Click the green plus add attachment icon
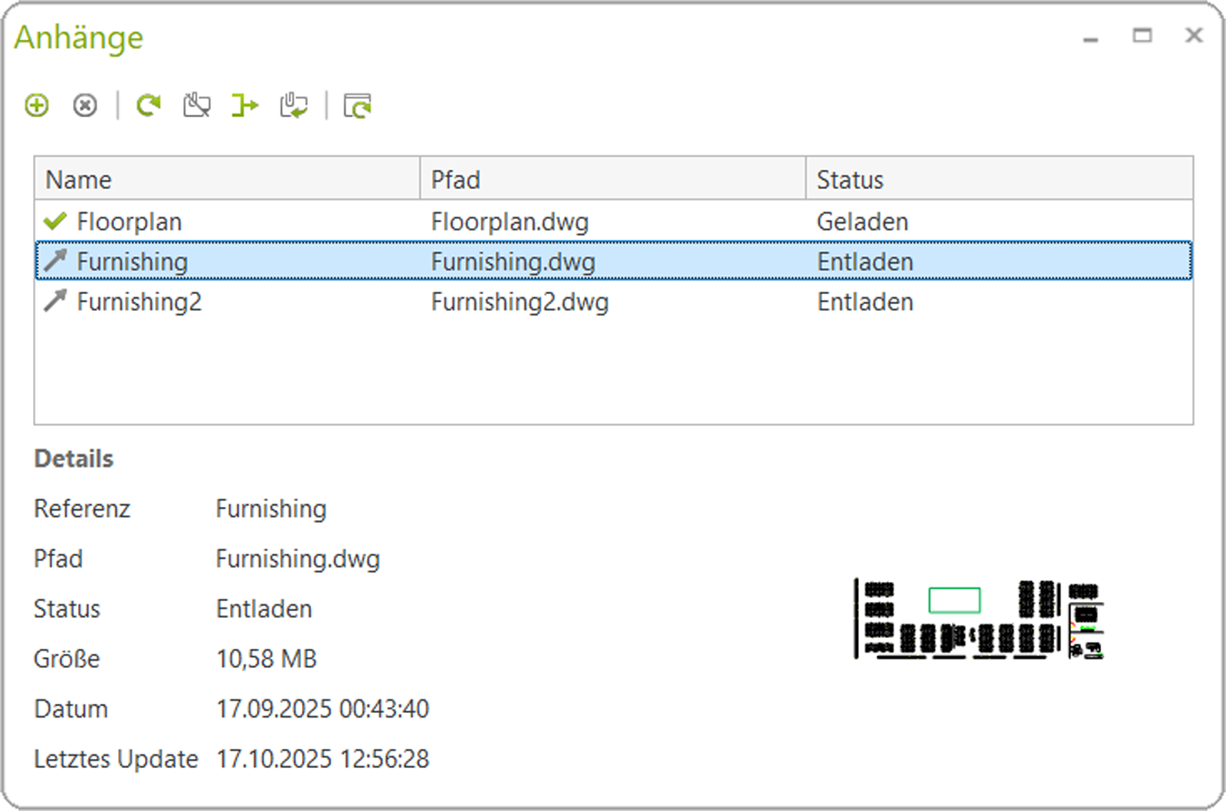1226x811 pixels. coord(37,105)
